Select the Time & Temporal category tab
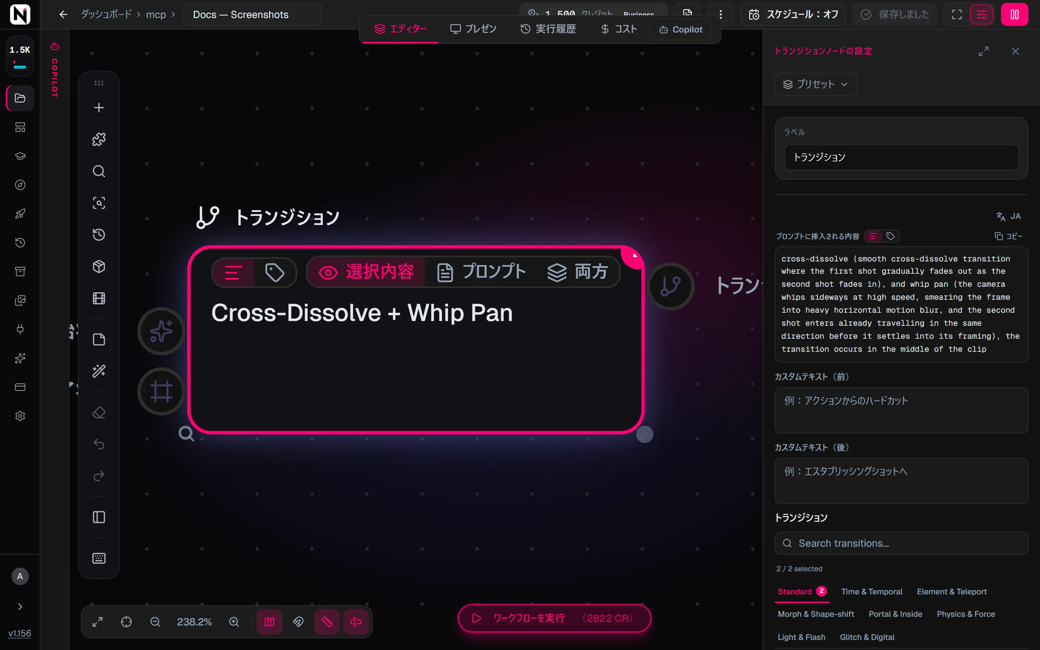Viewport: 1040px width, 650px height. coord(871,591)
